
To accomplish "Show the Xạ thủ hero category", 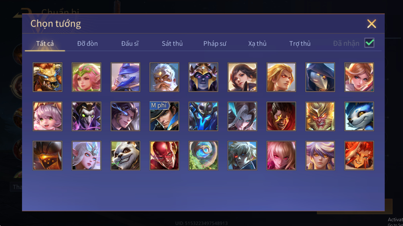I will (x=257, y=43).
